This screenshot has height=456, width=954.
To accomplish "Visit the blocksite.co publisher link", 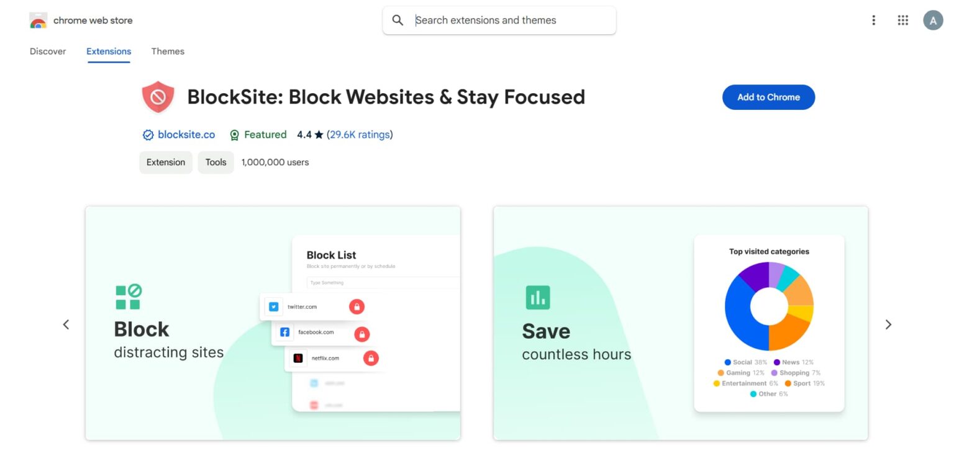I will (x=186, y=135).
